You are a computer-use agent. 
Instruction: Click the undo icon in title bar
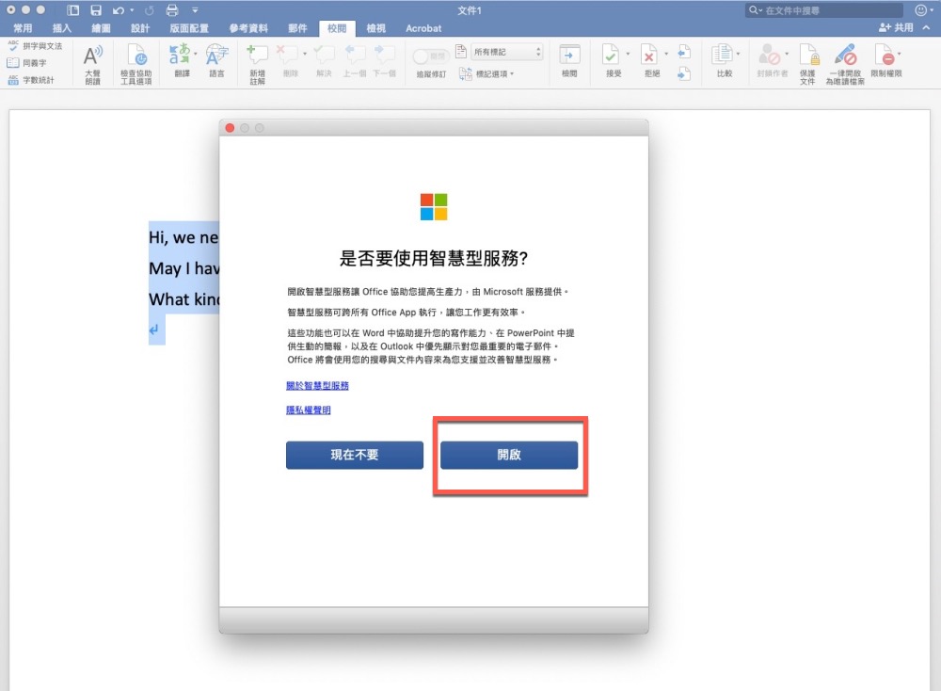point(119,10)
